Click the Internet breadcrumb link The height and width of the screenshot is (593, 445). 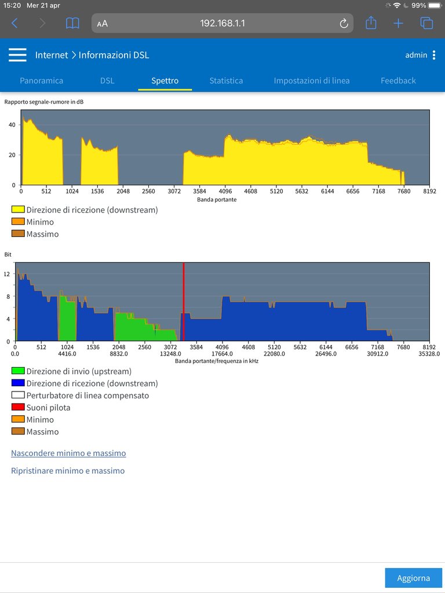point(52,55)
